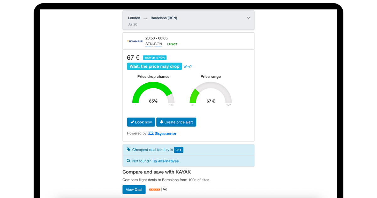Click the 20:50 - 00:05 flight time
Viewport: 377px width, 198px height.
[156, 38]
